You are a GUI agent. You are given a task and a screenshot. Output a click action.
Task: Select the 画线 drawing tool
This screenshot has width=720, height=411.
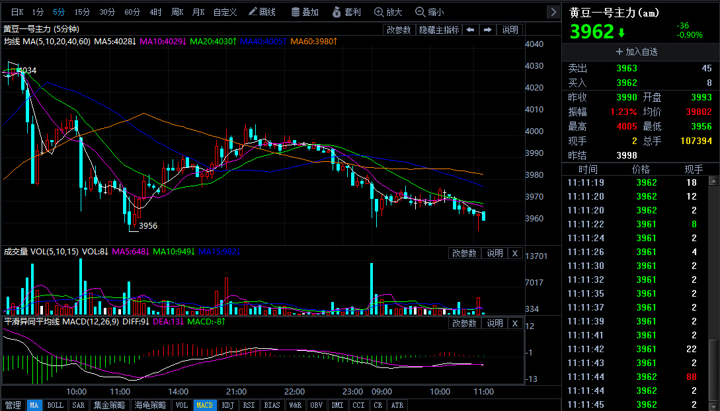click(262, 12)
